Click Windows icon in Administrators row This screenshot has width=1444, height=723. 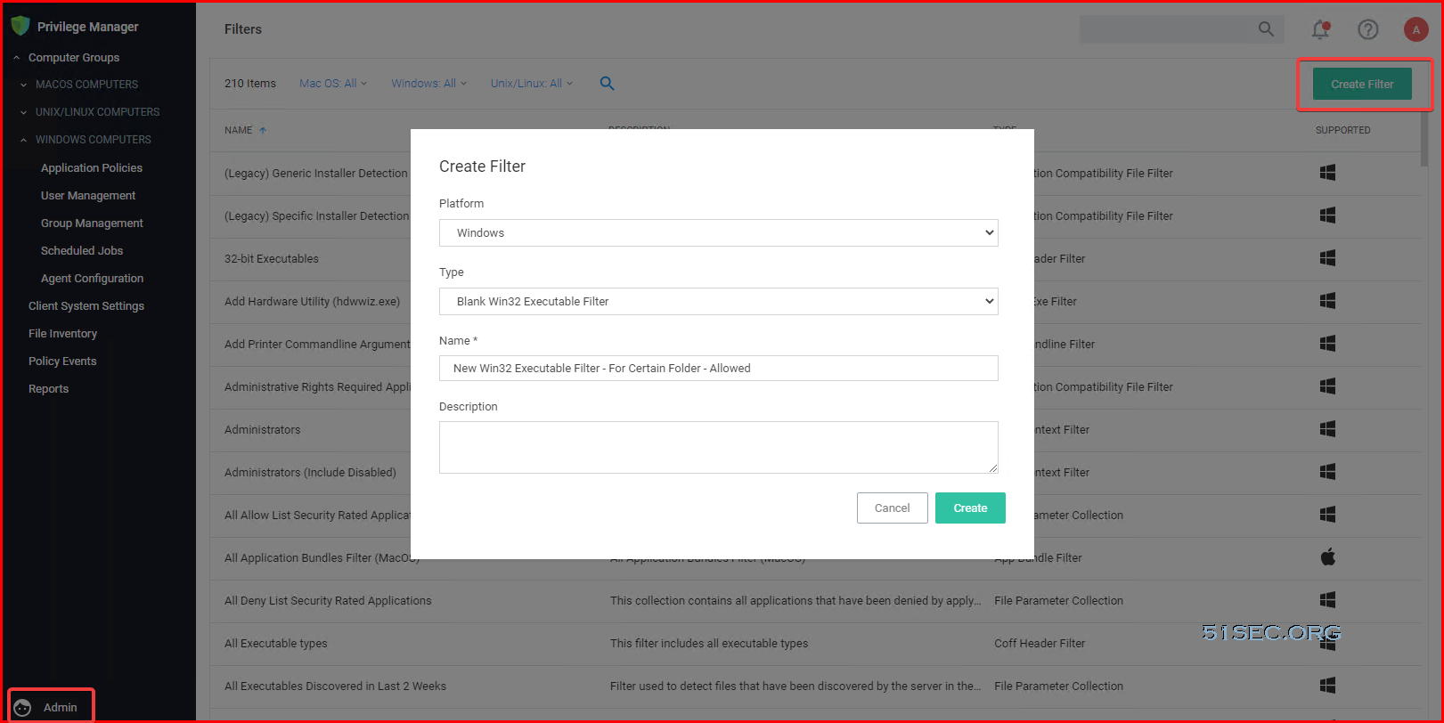click(x=1327, y=429)
